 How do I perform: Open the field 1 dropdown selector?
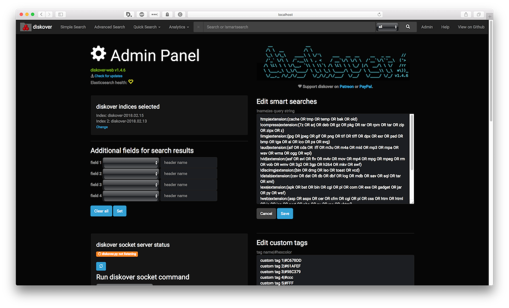[131, 163]
